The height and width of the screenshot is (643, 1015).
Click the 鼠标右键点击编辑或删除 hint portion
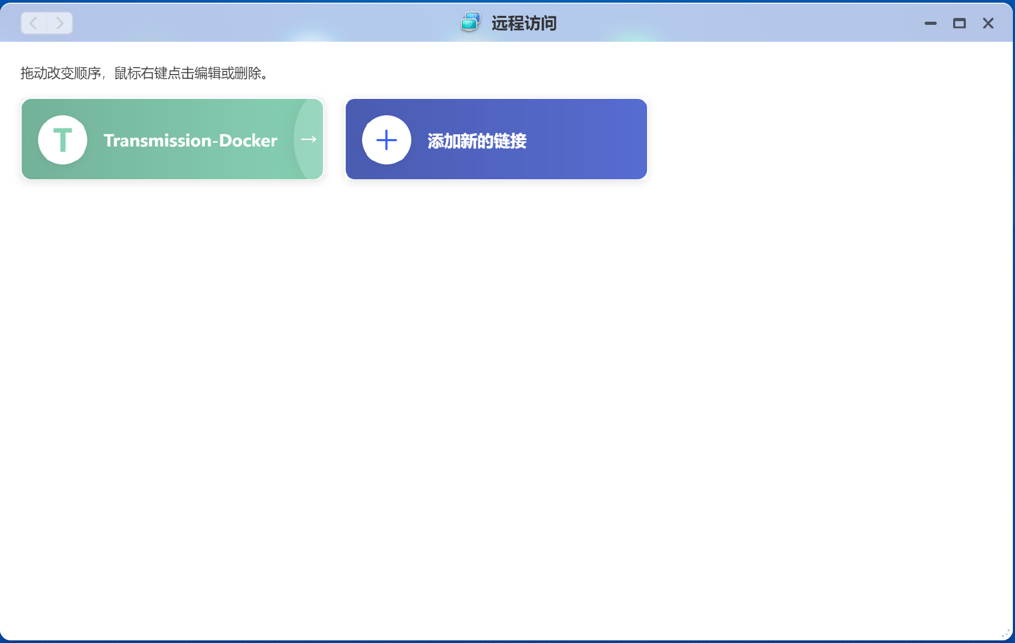(188, 73)
